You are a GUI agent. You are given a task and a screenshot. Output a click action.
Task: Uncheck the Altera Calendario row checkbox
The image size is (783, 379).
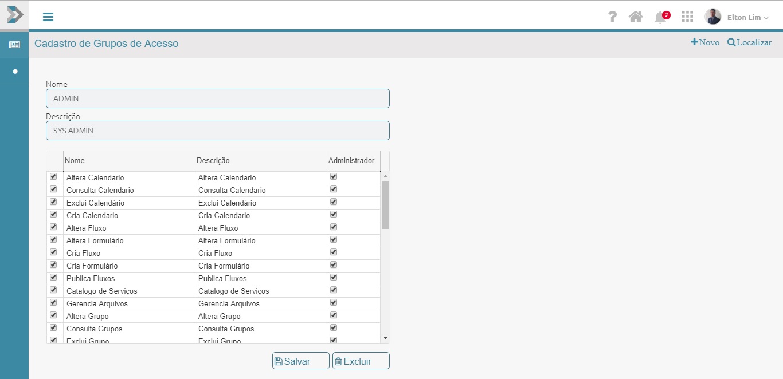coord(54,177)
